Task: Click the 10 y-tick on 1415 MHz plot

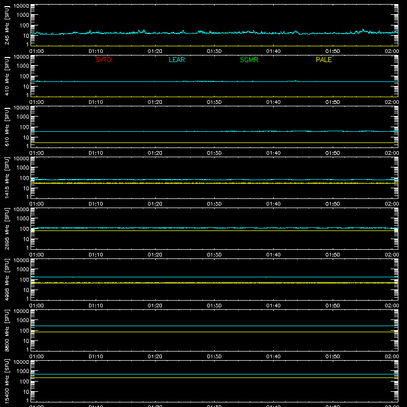Action: click(x=26, y=188)
